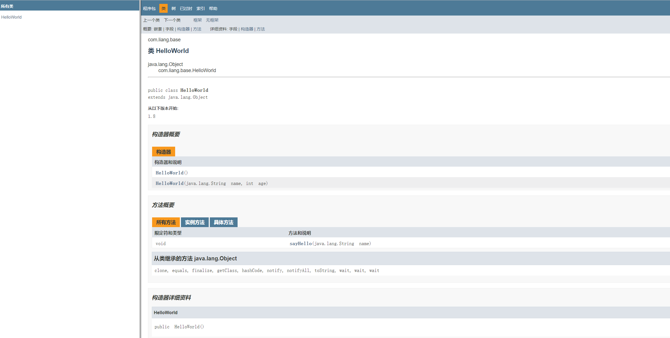Switch to the 具体方法 tab

223,222
